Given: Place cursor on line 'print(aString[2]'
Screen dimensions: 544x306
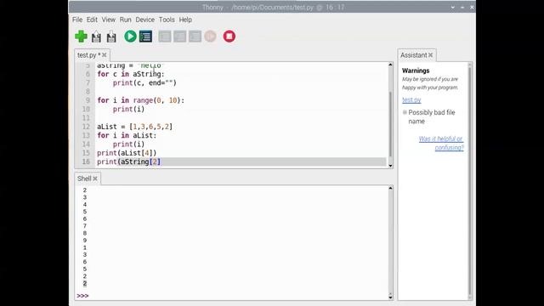Looking at the screenshot, I should [x=128, y=161].
